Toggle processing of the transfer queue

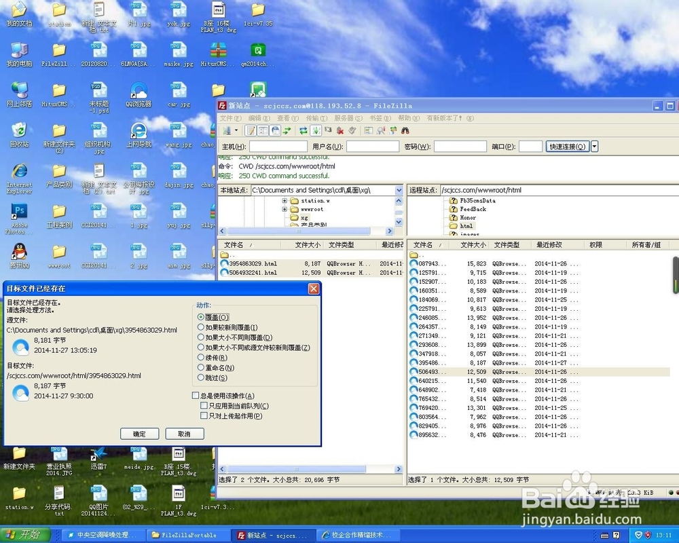(316, 130)
